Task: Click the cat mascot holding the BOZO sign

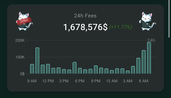Action: (24, 21)
